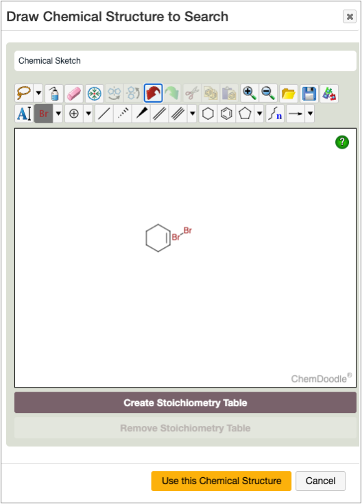The height and width of the screenshot is (504, 362).
Task: Select the positive charge tool
Action: coord(74,114)
